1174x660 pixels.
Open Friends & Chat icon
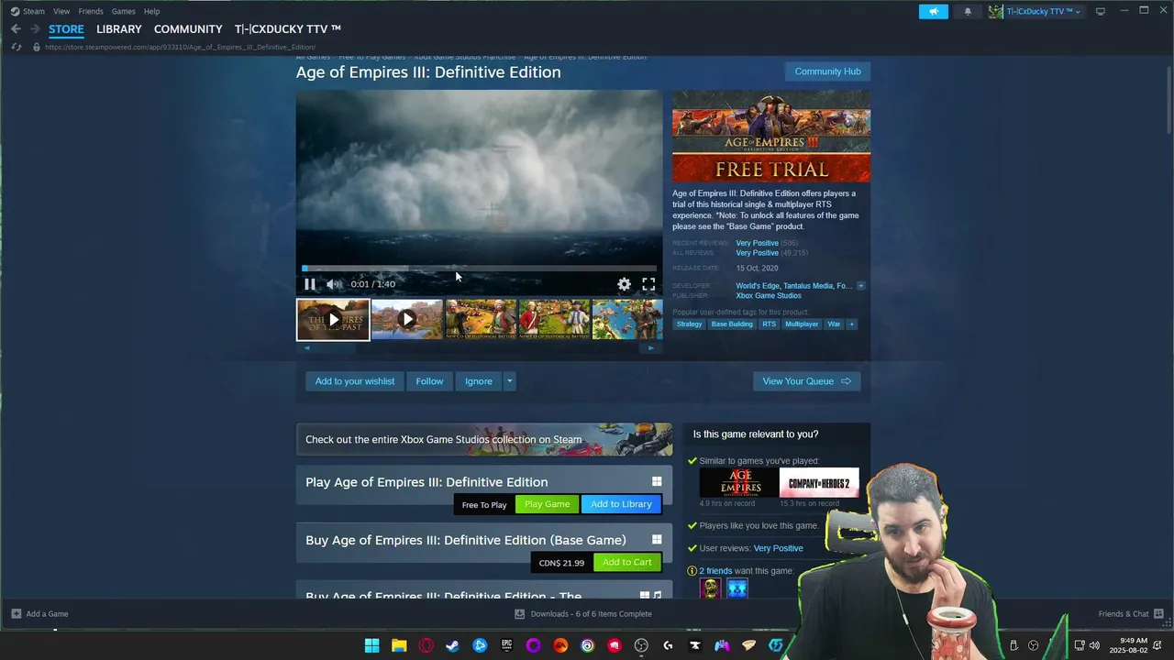(x=1159, y=613)
